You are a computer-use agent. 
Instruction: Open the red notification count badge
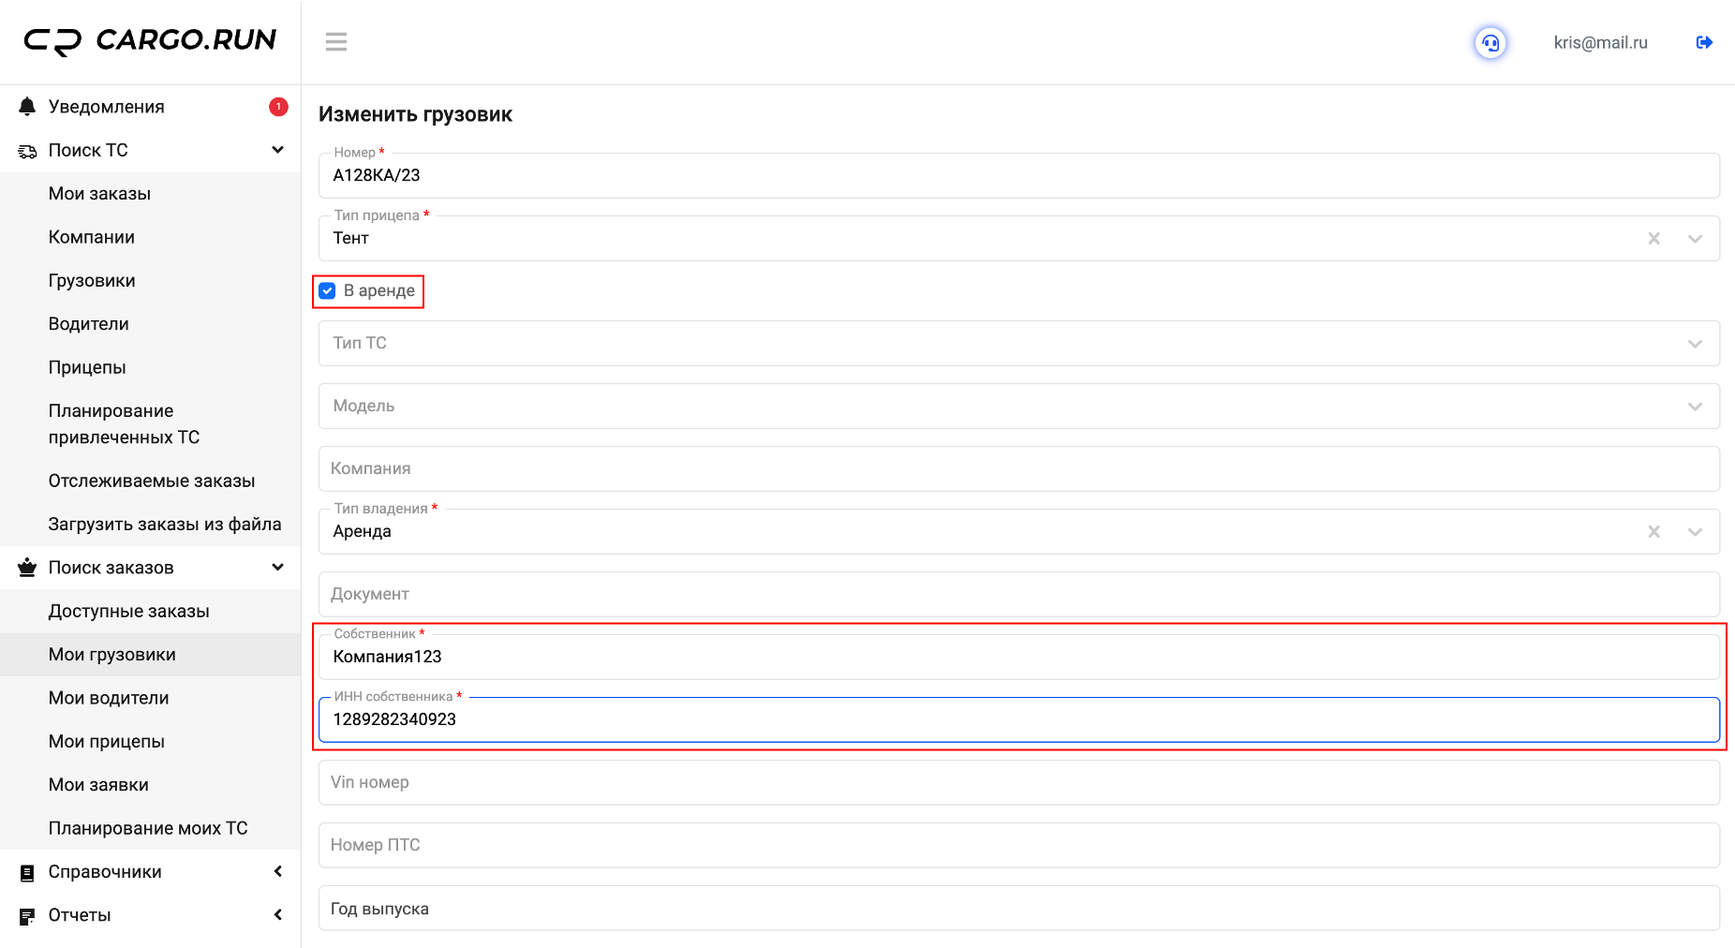pos(278,107)
